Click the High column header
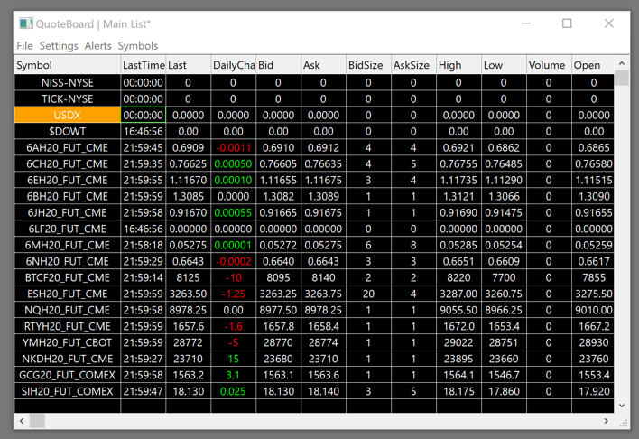 point(458,65)
